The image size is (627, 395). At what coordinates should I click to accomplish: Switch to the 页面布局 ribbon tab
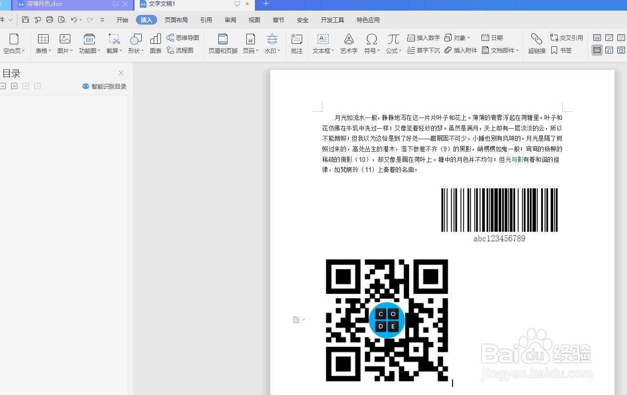click(176, 20)
